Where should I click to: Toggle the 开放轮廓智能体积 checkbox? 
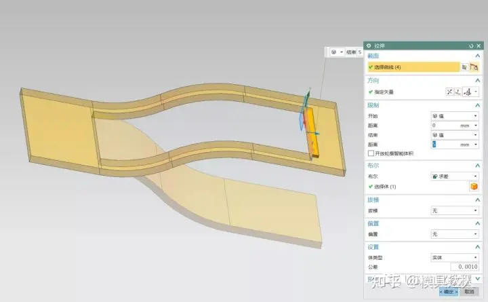point(371,154)
